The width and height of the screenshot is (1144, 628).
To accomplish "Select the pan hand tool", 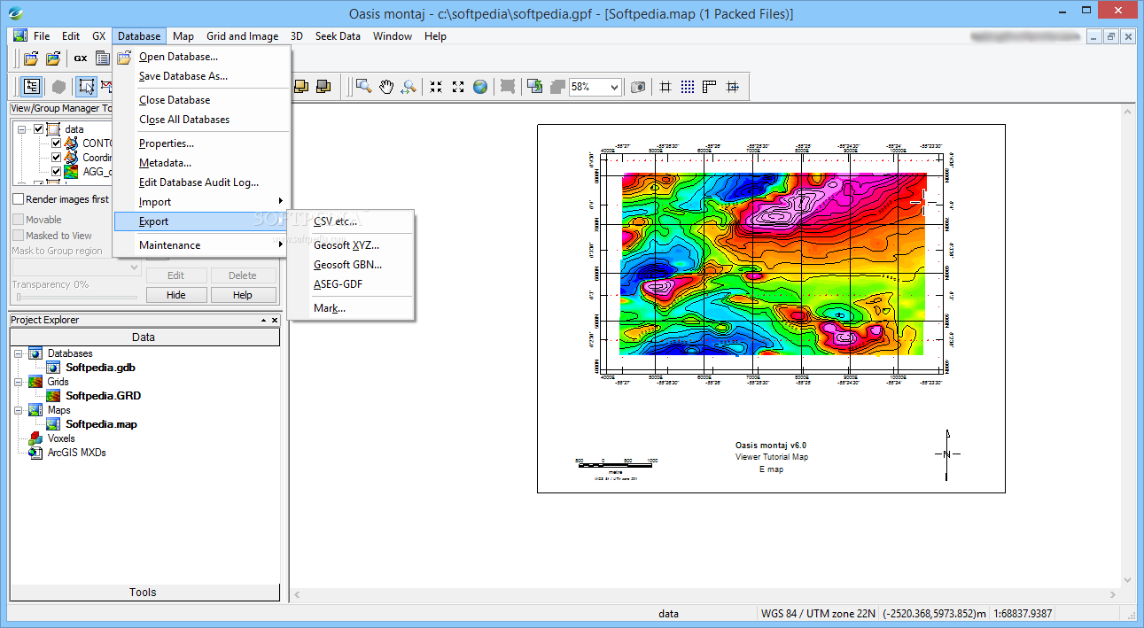I will click(x=386, y=86).
